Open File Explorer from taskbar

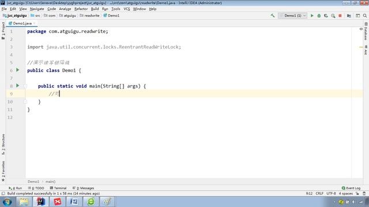click(24, 202)
